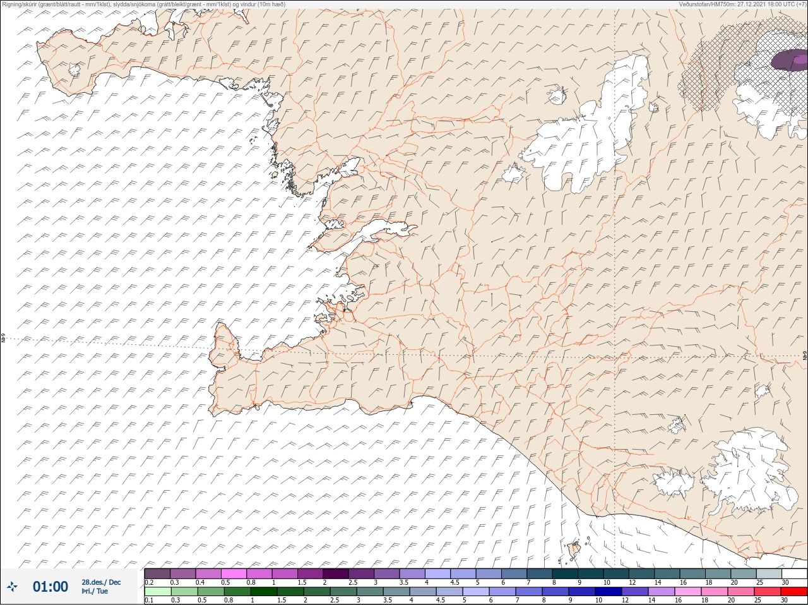Pick the bright pink swatch above 0.5
808x605 pixels.
pyautogui.click(x=234, y=573)
